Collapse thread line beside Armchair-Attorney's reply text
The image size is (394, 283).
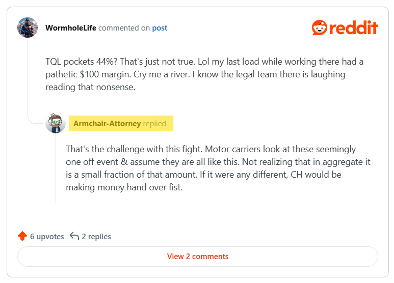(x=56, y=168)
